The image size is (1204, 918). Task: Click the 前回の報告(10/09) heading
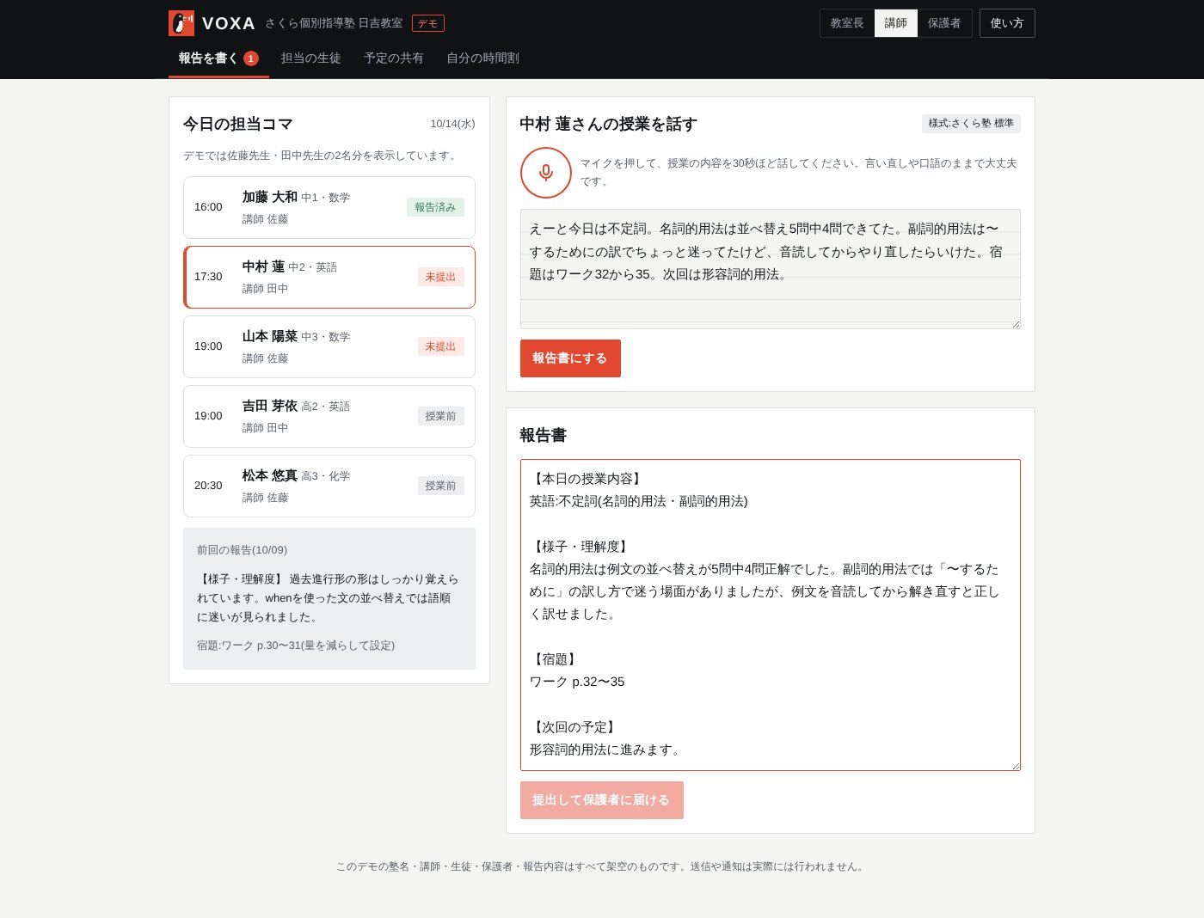click(x=243, y=550)
